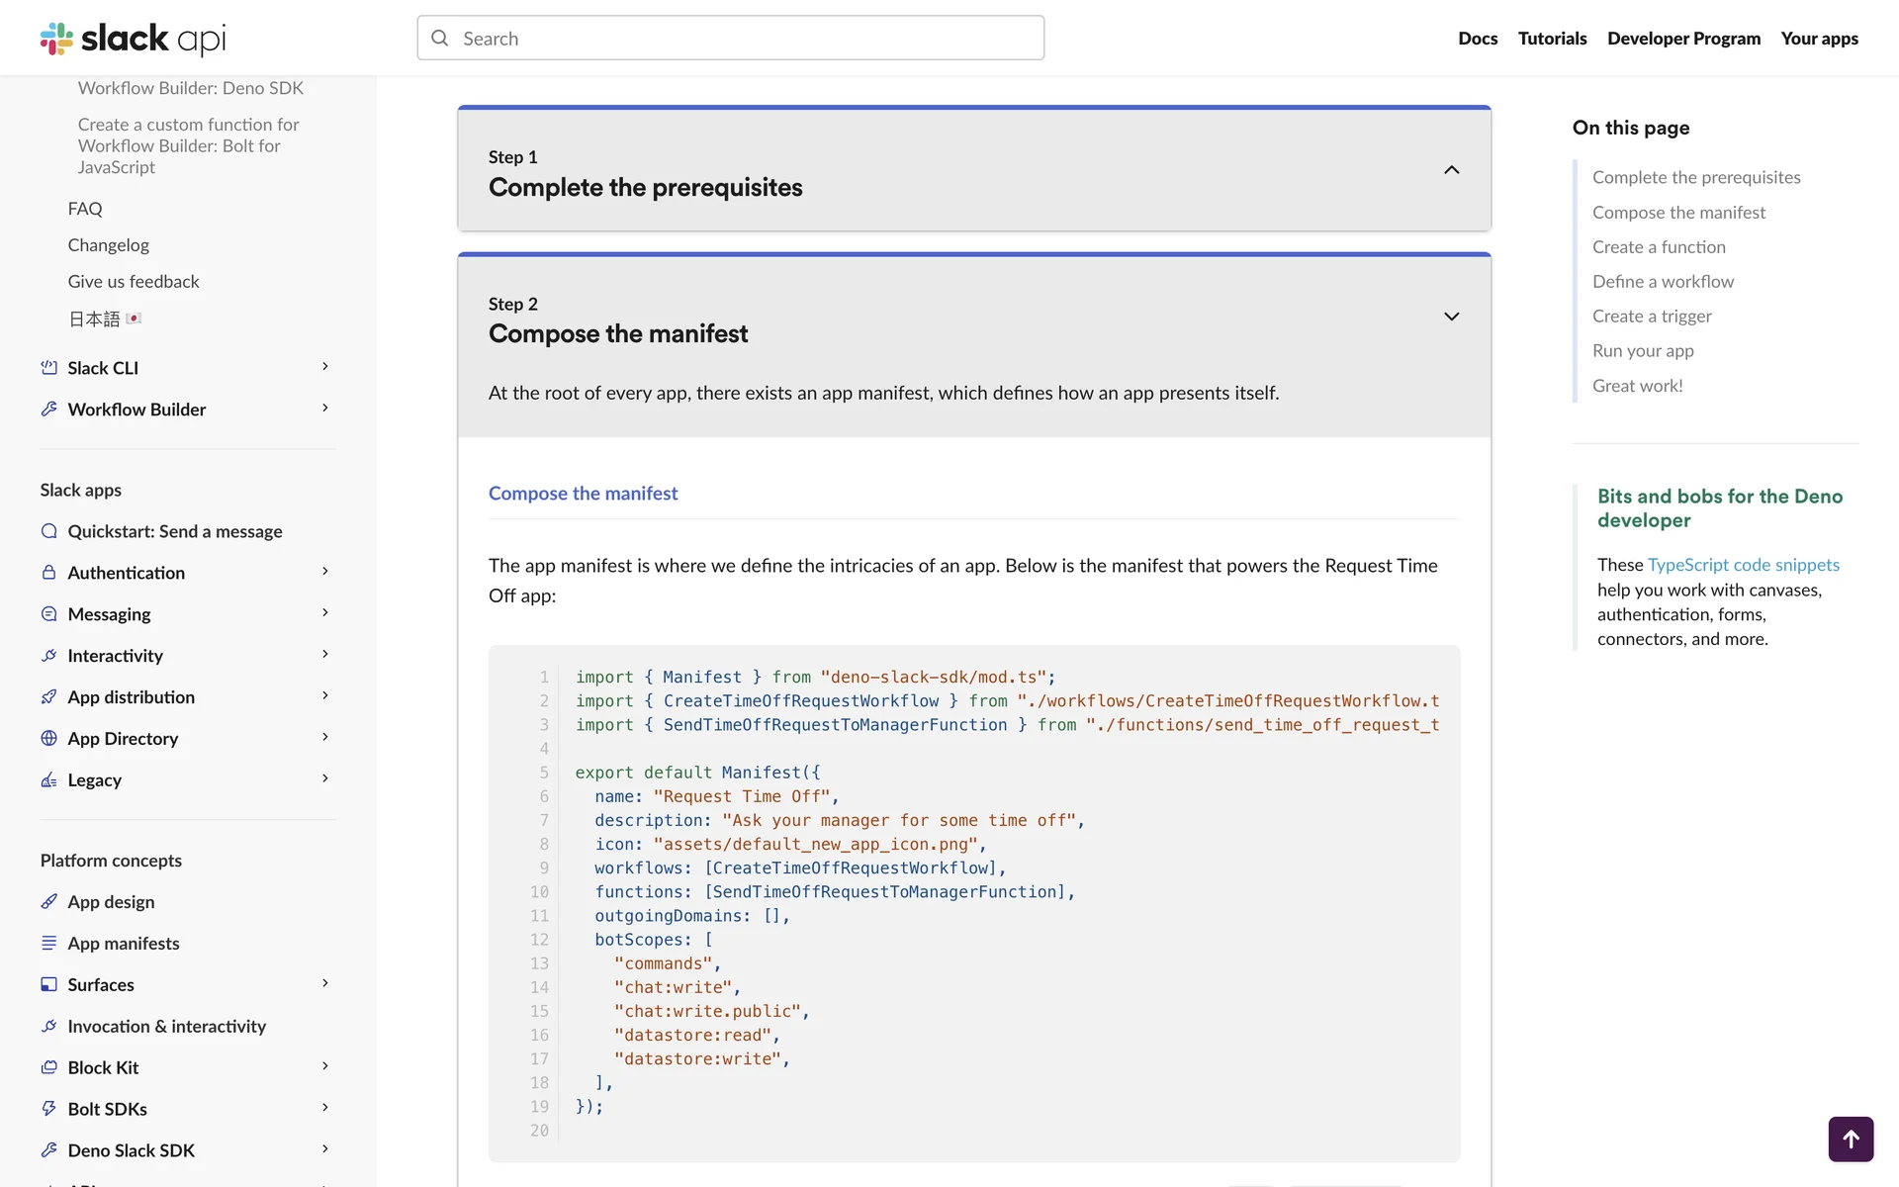Click the App Directory globe icon
The width and height of the screenshot is (1899, 1187).
(48, 739)
